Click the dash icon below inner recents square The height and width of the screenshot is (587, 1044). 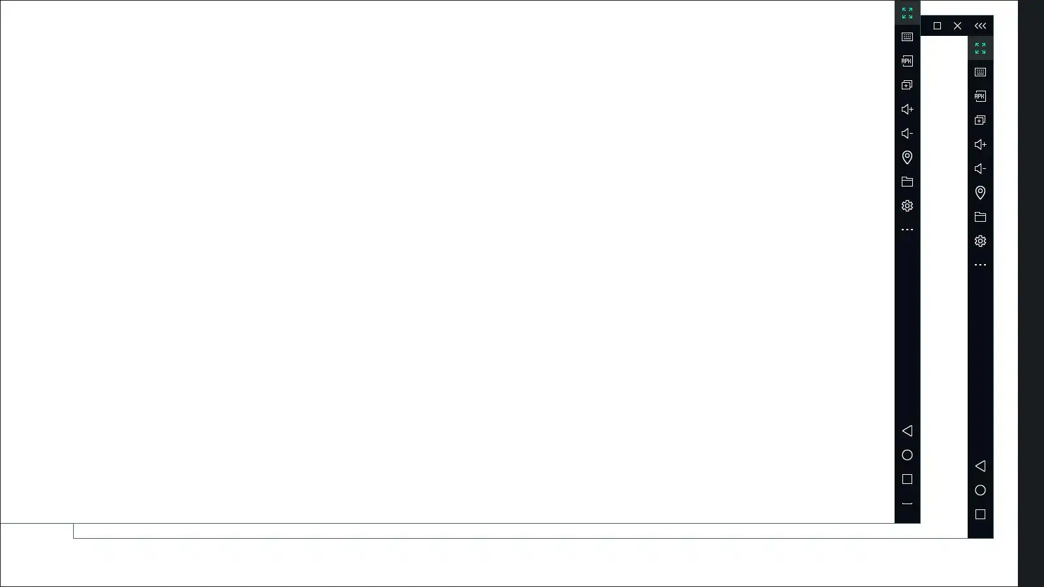907,504
